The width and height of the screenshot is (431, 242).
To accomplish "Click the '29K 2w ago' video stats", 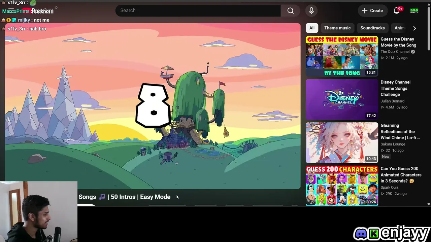I will click(x=394, y=194).
